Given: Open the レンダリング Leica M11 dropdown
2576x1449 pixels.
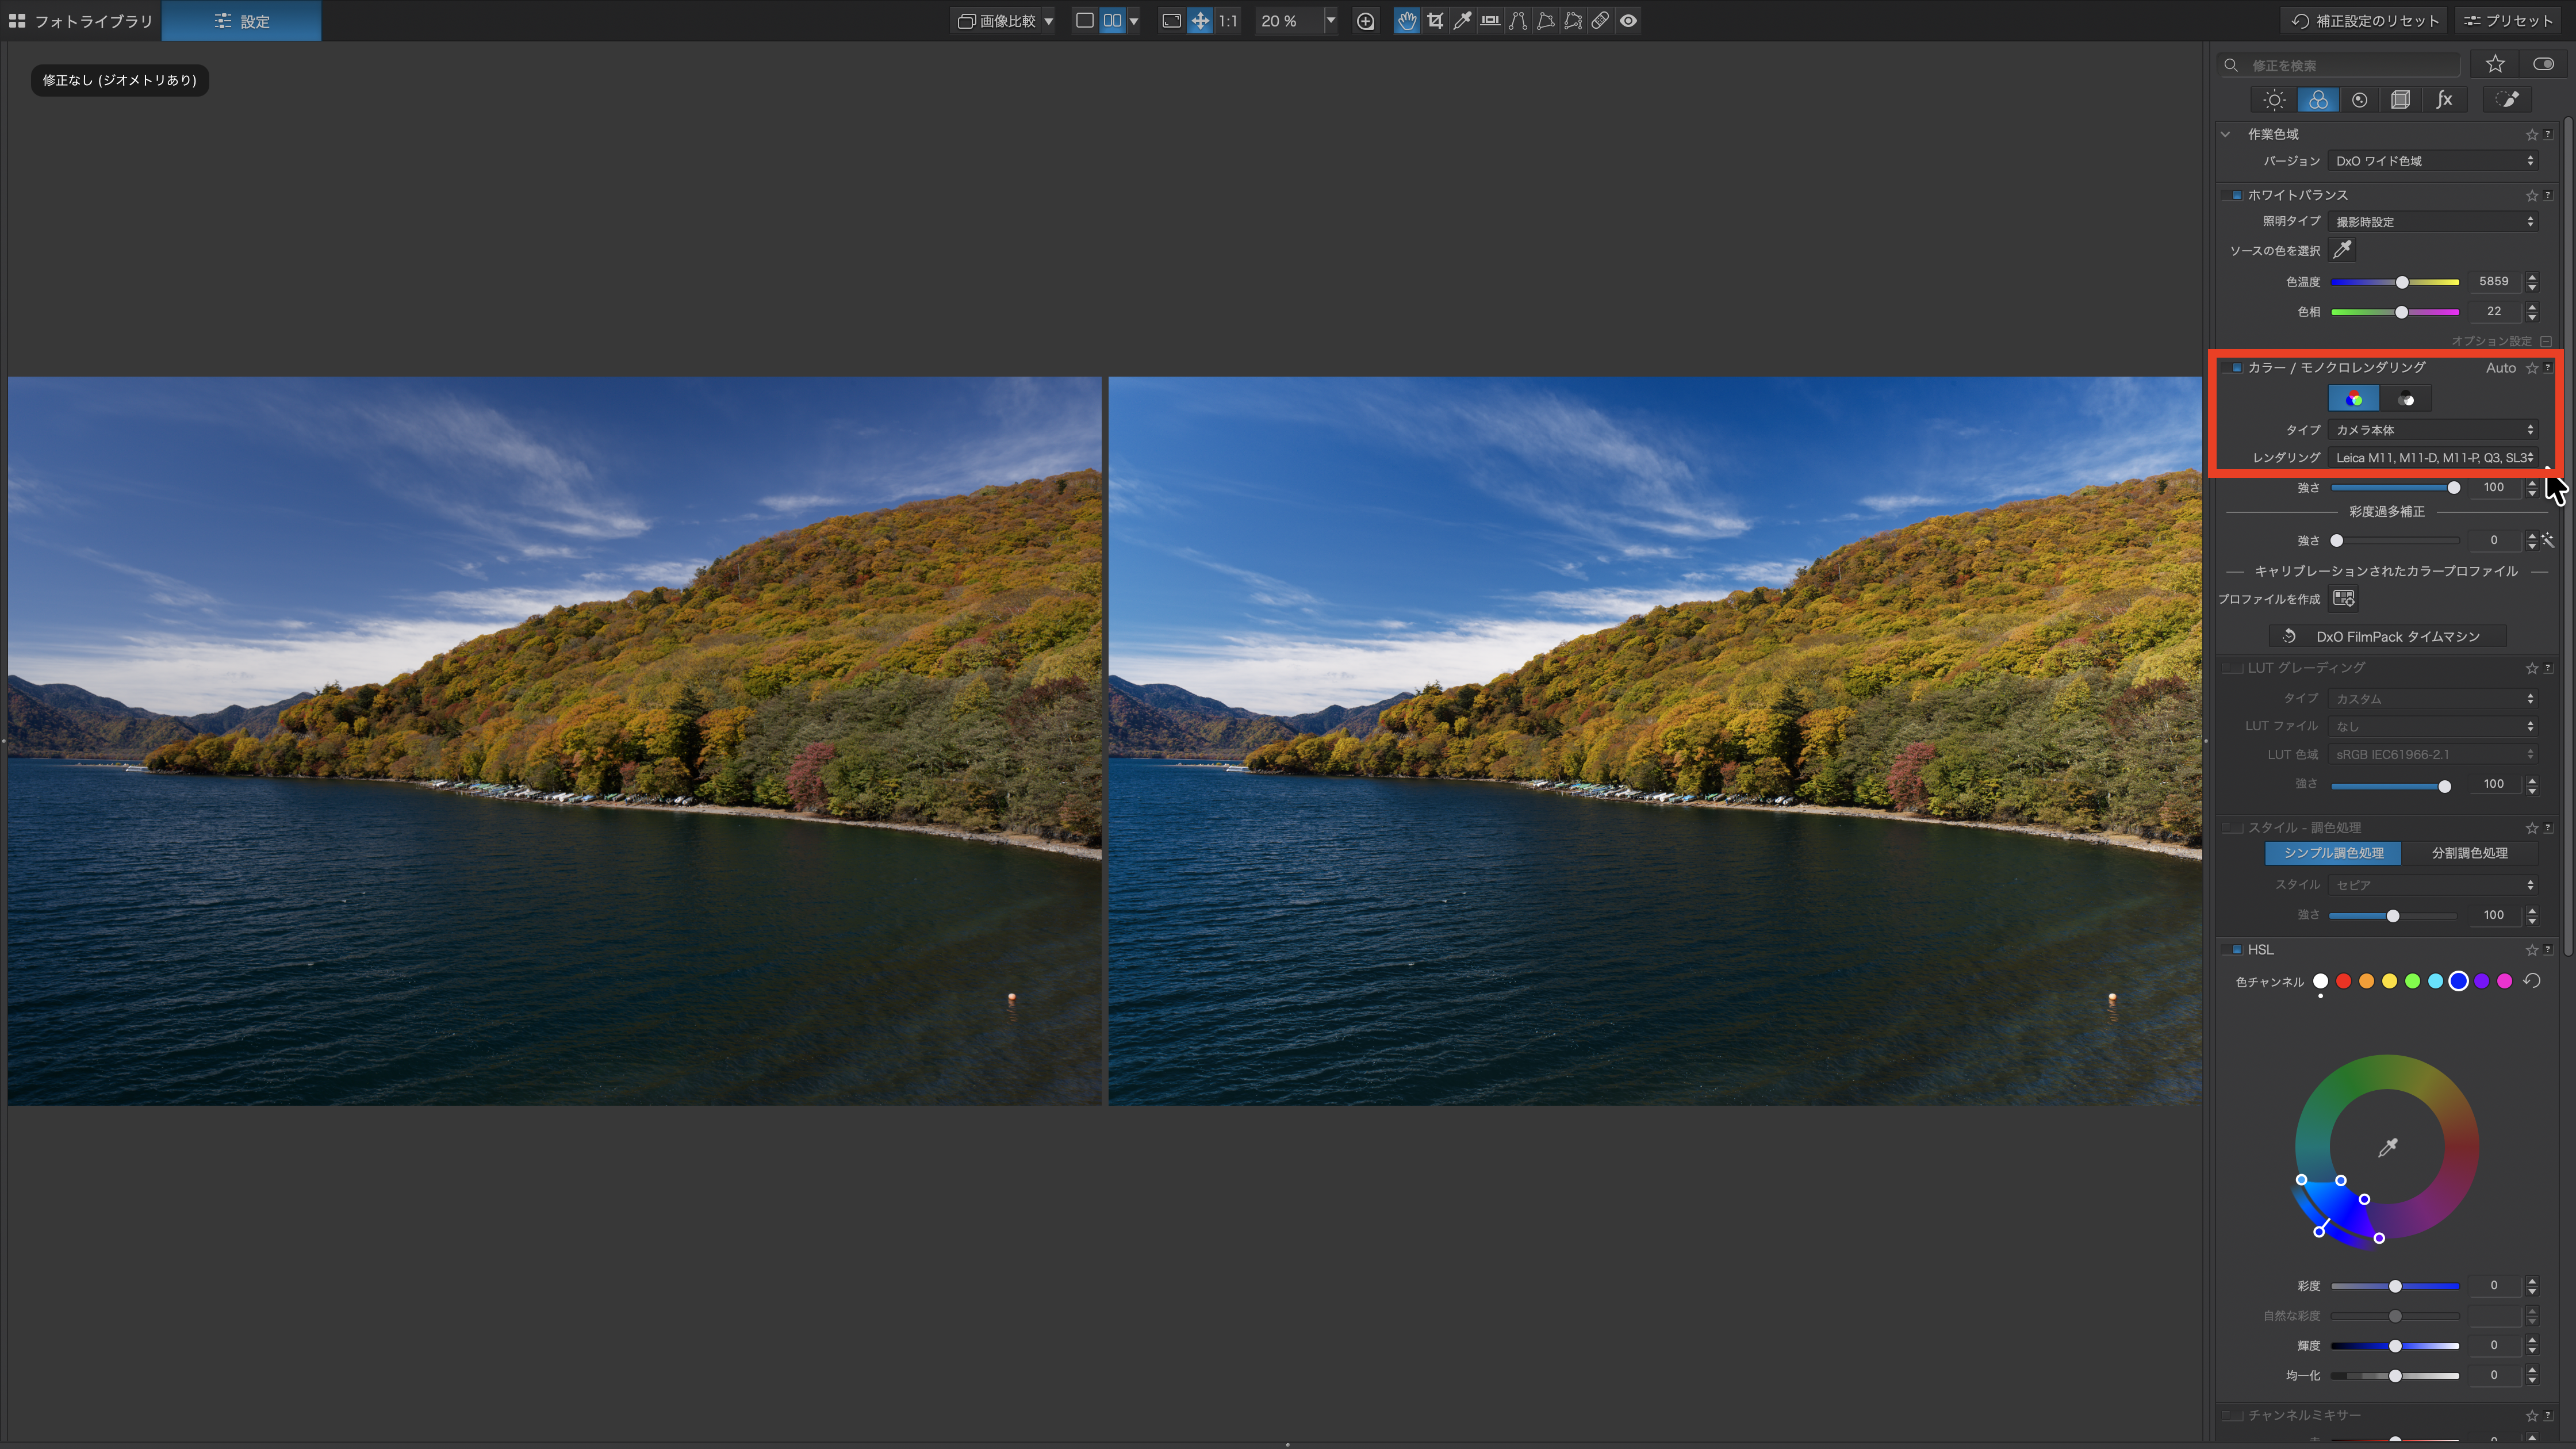Looking at the screenshot, I should point(2432,458).
